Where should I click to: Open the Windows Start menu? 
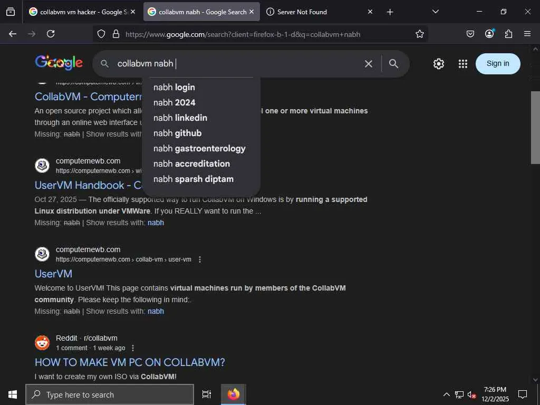tap(13, 394)
